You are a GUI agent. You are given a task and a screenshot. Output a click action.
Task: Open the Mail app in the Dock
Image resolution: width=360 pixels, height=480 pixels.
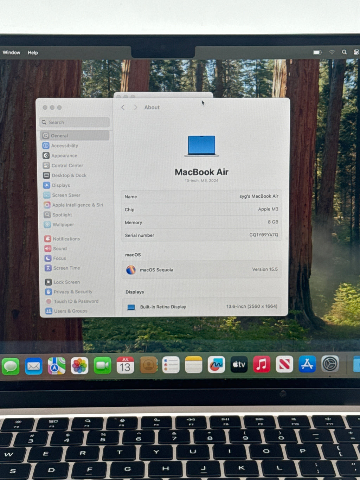click(x=33, y=366)
